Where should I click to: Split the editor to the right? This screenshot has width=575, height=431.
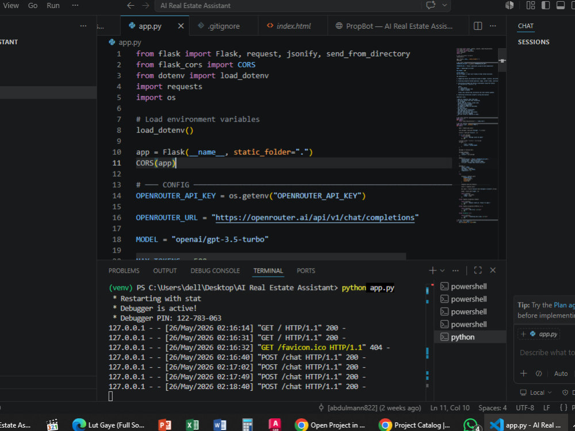pyautogui.click(x=478, y=26)
